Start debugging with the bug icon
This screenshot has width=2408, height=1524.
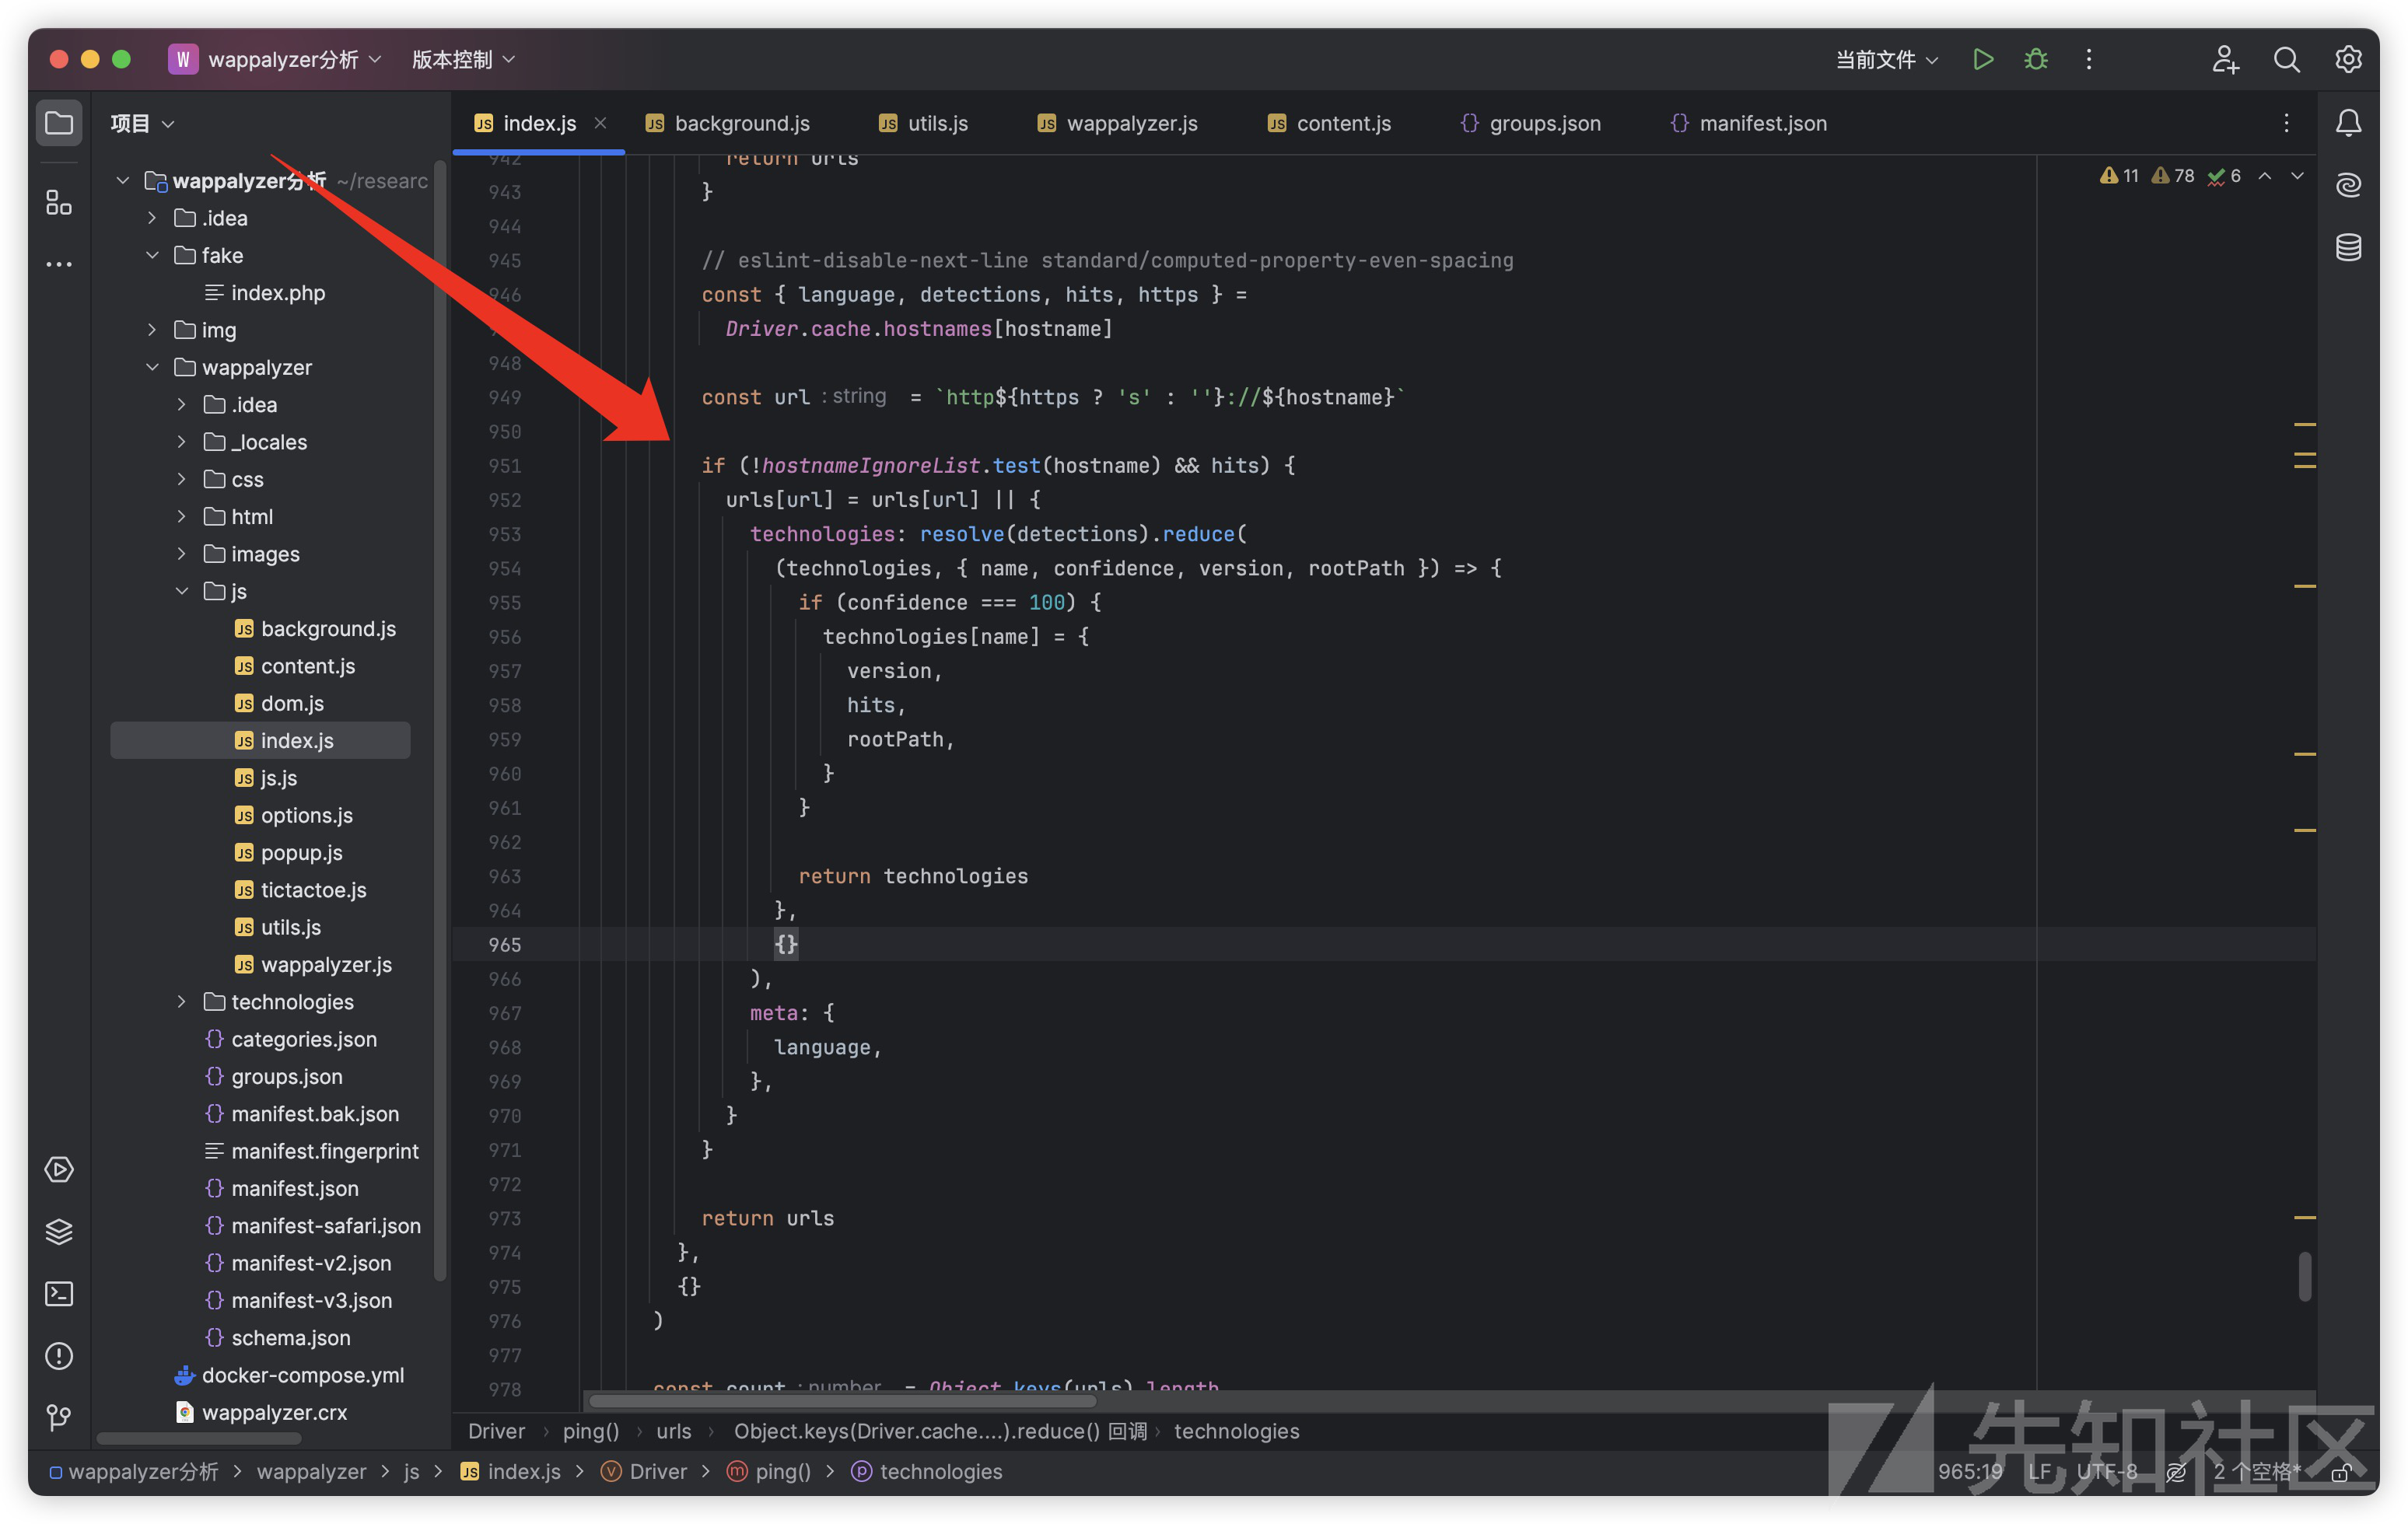coord(2036,60)
